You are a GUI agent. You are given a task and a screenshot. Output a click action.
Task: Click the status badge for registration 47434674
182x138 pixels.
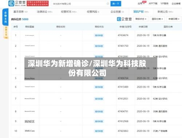(x=99, y=35)
